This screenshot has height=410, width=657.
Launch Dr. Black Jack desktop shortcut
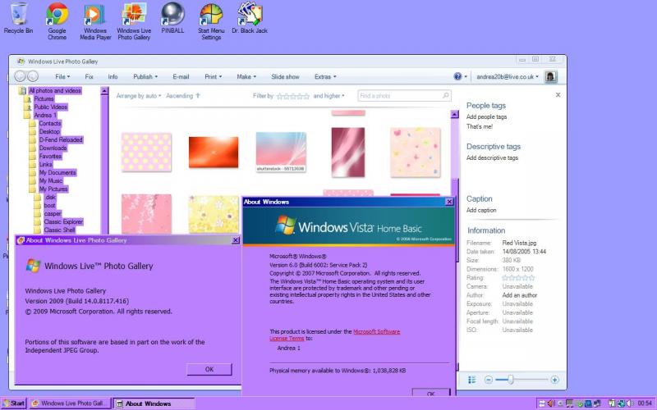(x=250, y=18)
